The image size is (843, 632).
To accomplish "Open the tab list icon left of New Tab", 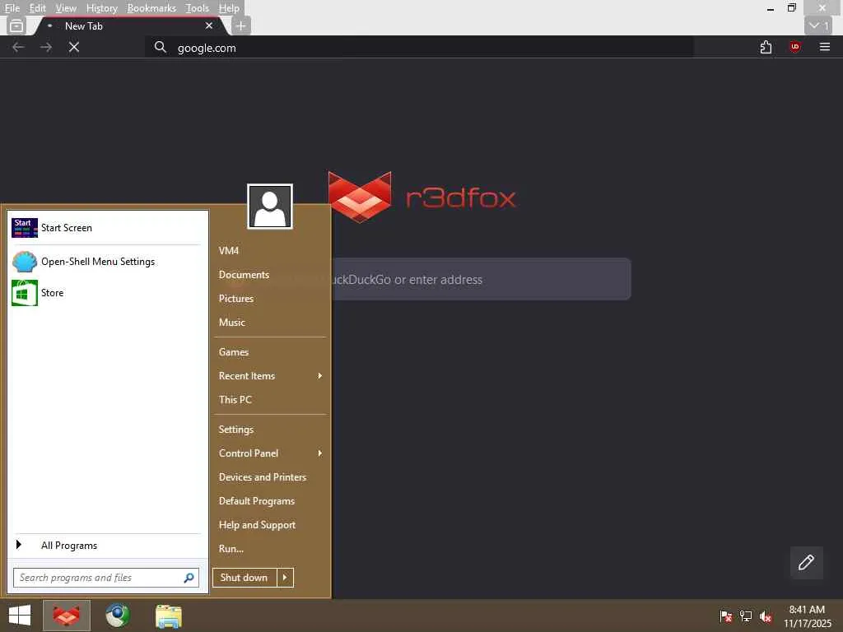I will [x=16, y=26].
